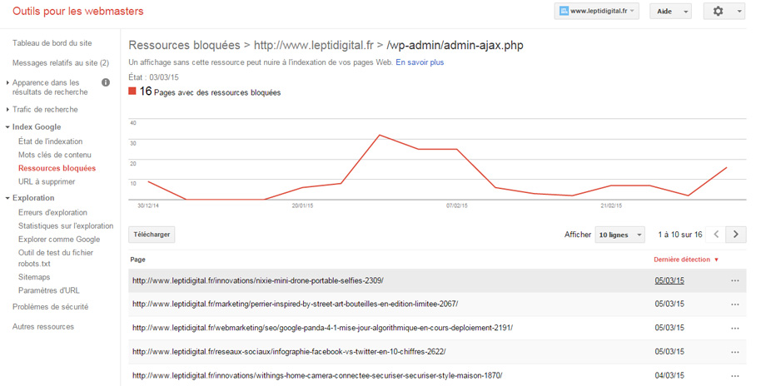Select Ressources bloquées in the sidebar

pyautogui.click(x=57, y=168)
